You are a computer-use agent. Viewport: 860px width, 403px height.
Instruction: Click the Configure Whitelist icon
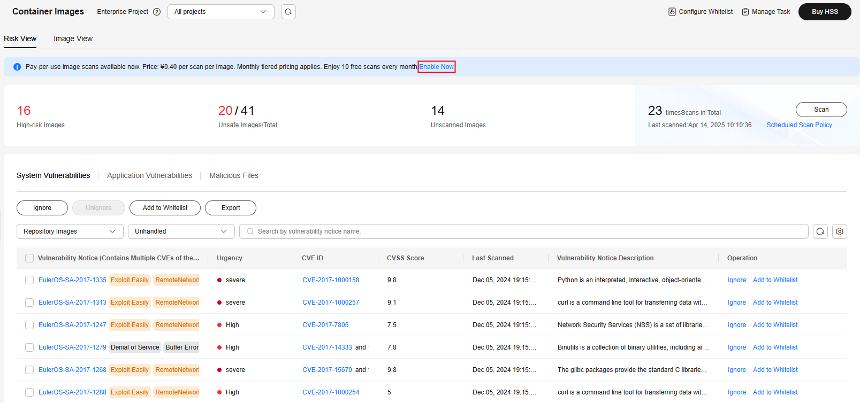[672, 12]
